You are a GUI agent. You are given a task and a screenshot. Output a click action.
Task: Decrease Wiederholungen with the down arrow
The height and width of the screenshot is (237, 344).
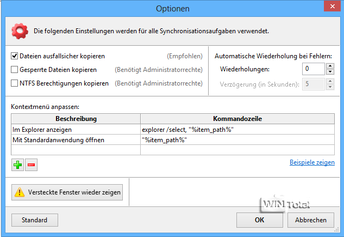point(330,72)
